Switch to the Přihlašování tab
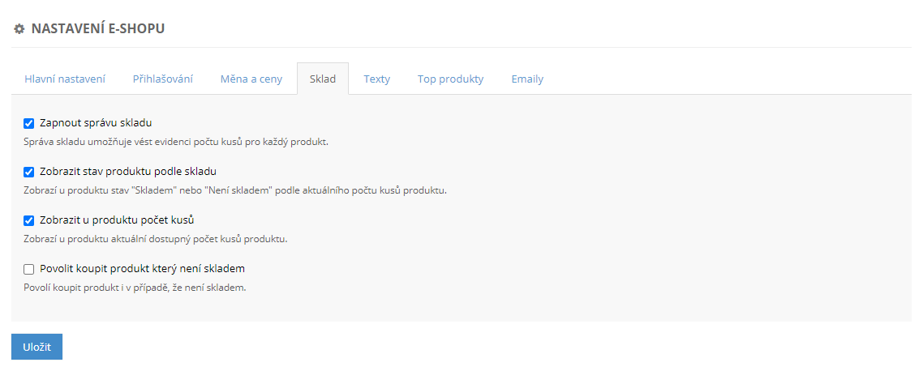The image size is (919, 371). point(162,79)
